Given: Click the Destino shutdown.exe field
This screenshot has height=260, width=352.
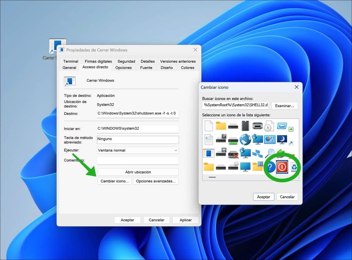Looking at the screenshot, I should 138,113.
